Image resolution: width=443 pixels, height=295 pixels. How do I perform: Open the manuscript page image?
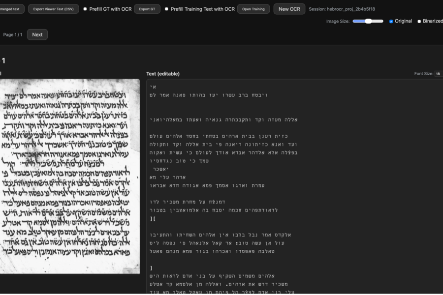pos(69,176)
